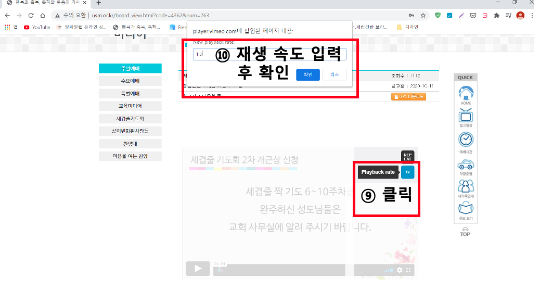Play the Vimeo video
Image resolution: width=540 pixels, height=303 pixels.
(x=198, y=269)
